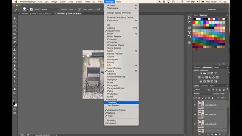Select the Lasso tool

[14, 26]
